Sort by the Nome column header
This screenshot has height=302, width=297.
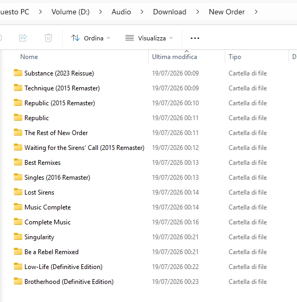[29, 57]
